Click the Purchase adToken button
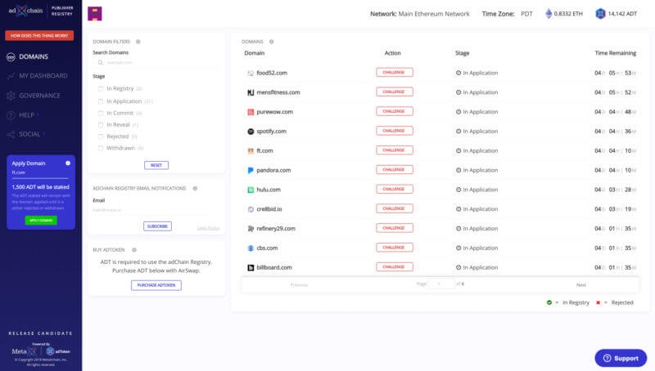The height and width of the screenshot is (371, 655). click(x=156, y=285)
